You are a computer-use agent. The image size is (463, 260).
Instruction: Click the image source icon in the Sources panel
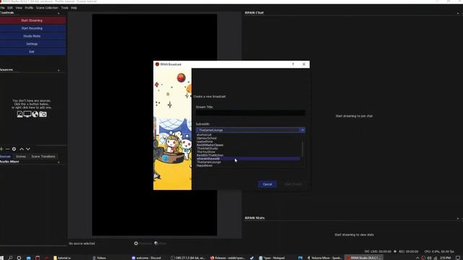click(20, 114)
